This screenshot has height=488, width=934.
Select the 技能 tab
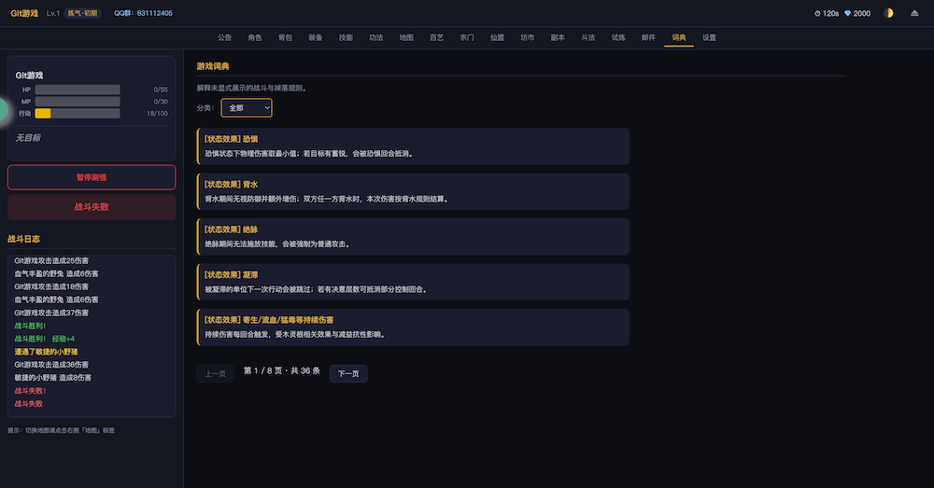click(x=346, y=37)
